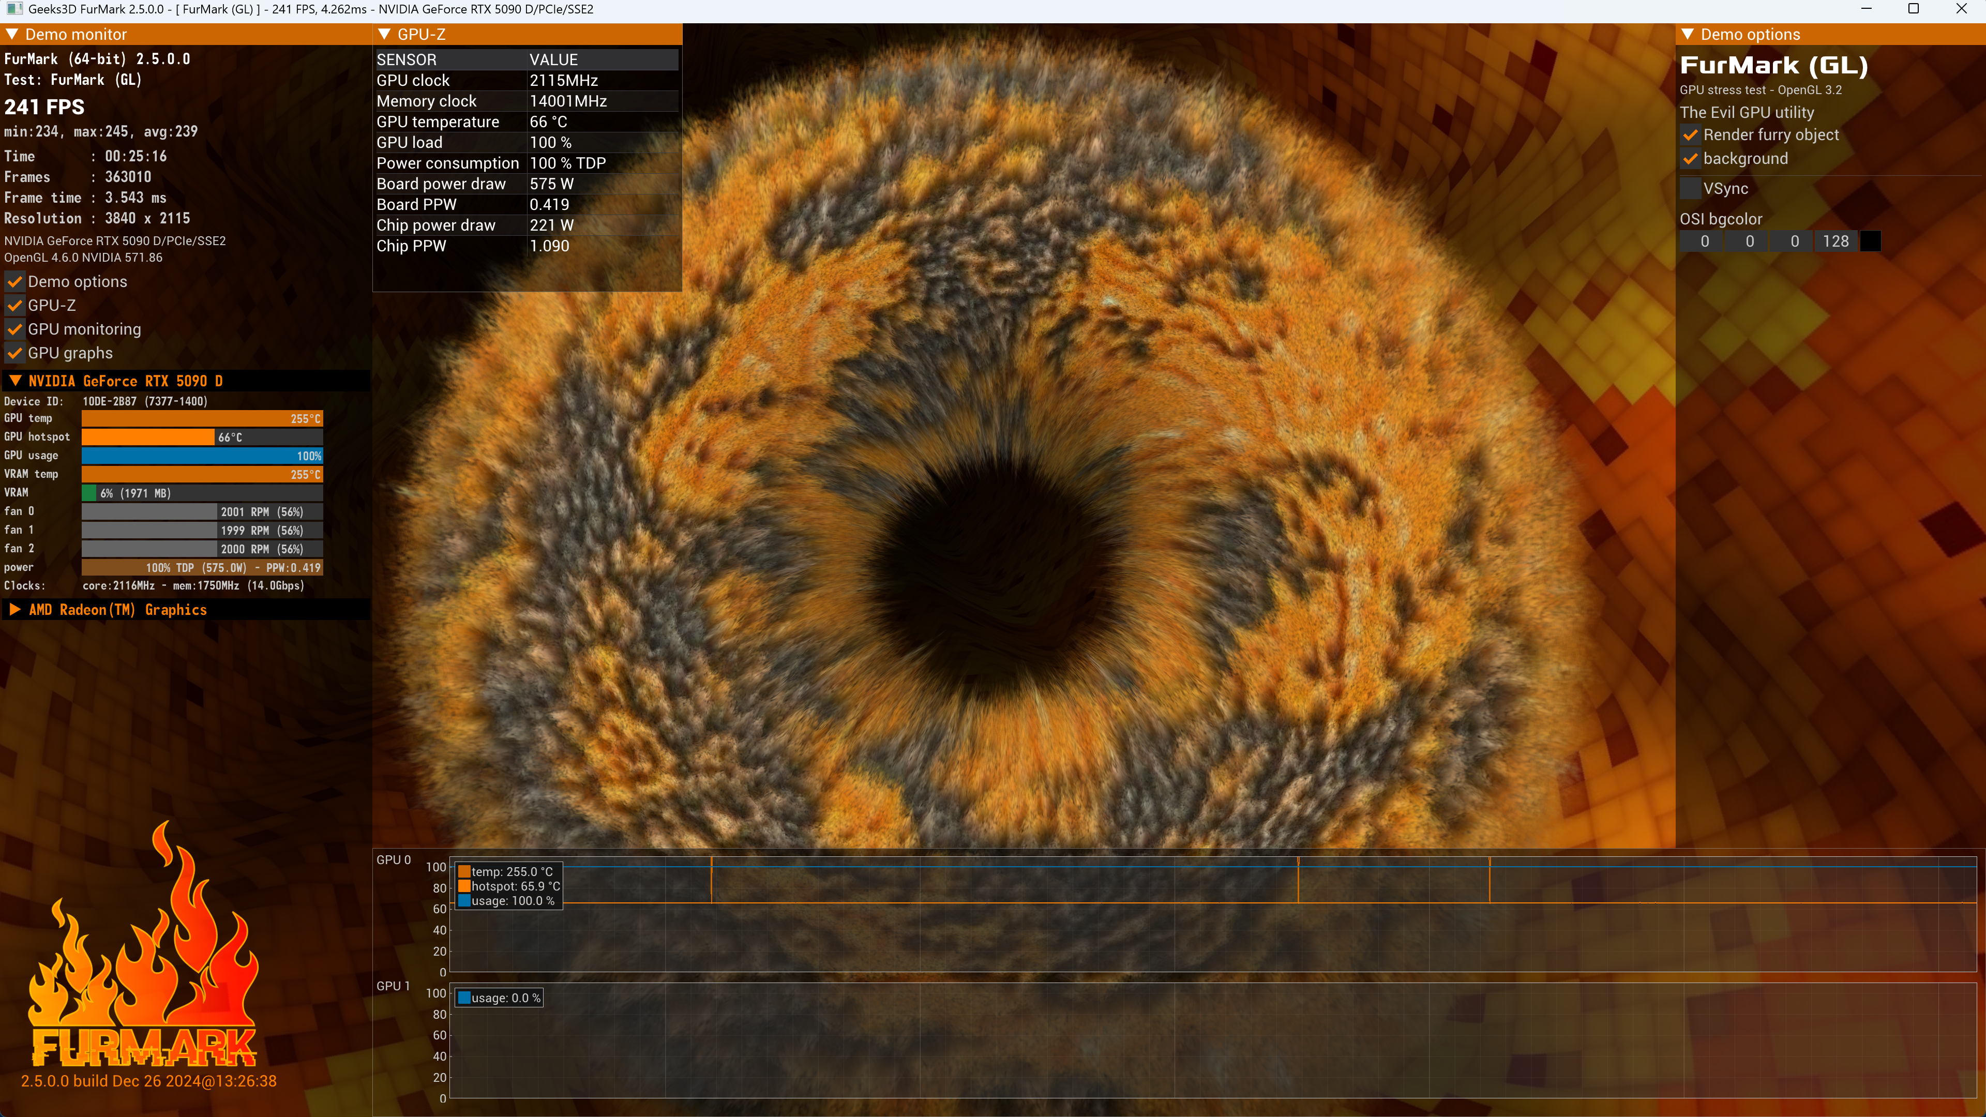Collapse the NVIDIA GeForce RTX 5090 D section

coord(14,381)
